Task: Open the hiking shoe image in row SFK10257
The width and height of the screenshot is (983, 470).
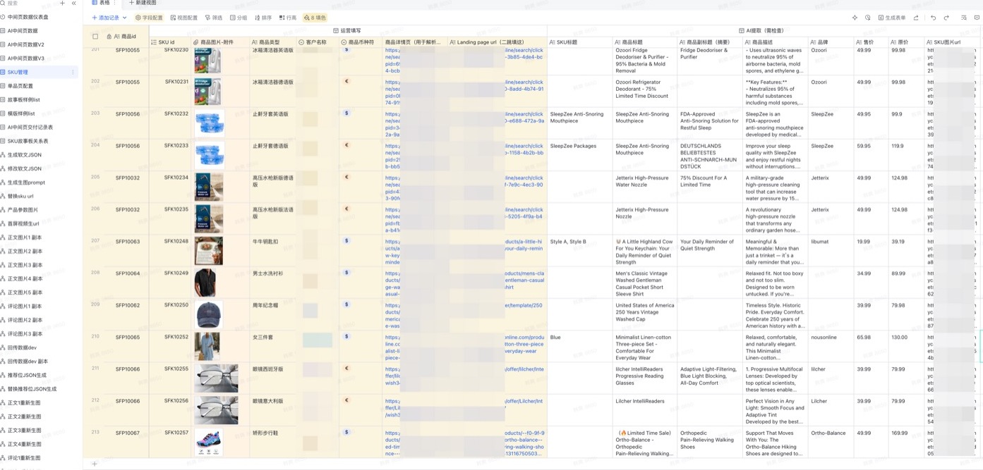Action: point(209,442)
